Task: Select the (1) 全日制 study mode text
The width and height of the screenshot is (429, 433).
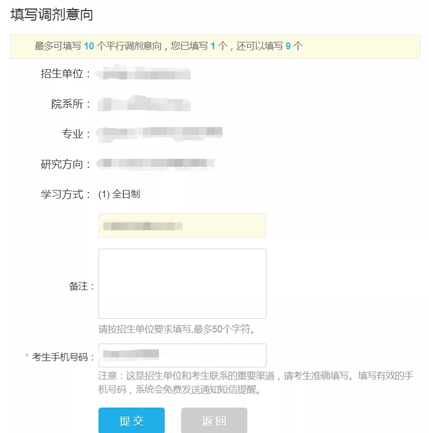Action: coord(119,194)
